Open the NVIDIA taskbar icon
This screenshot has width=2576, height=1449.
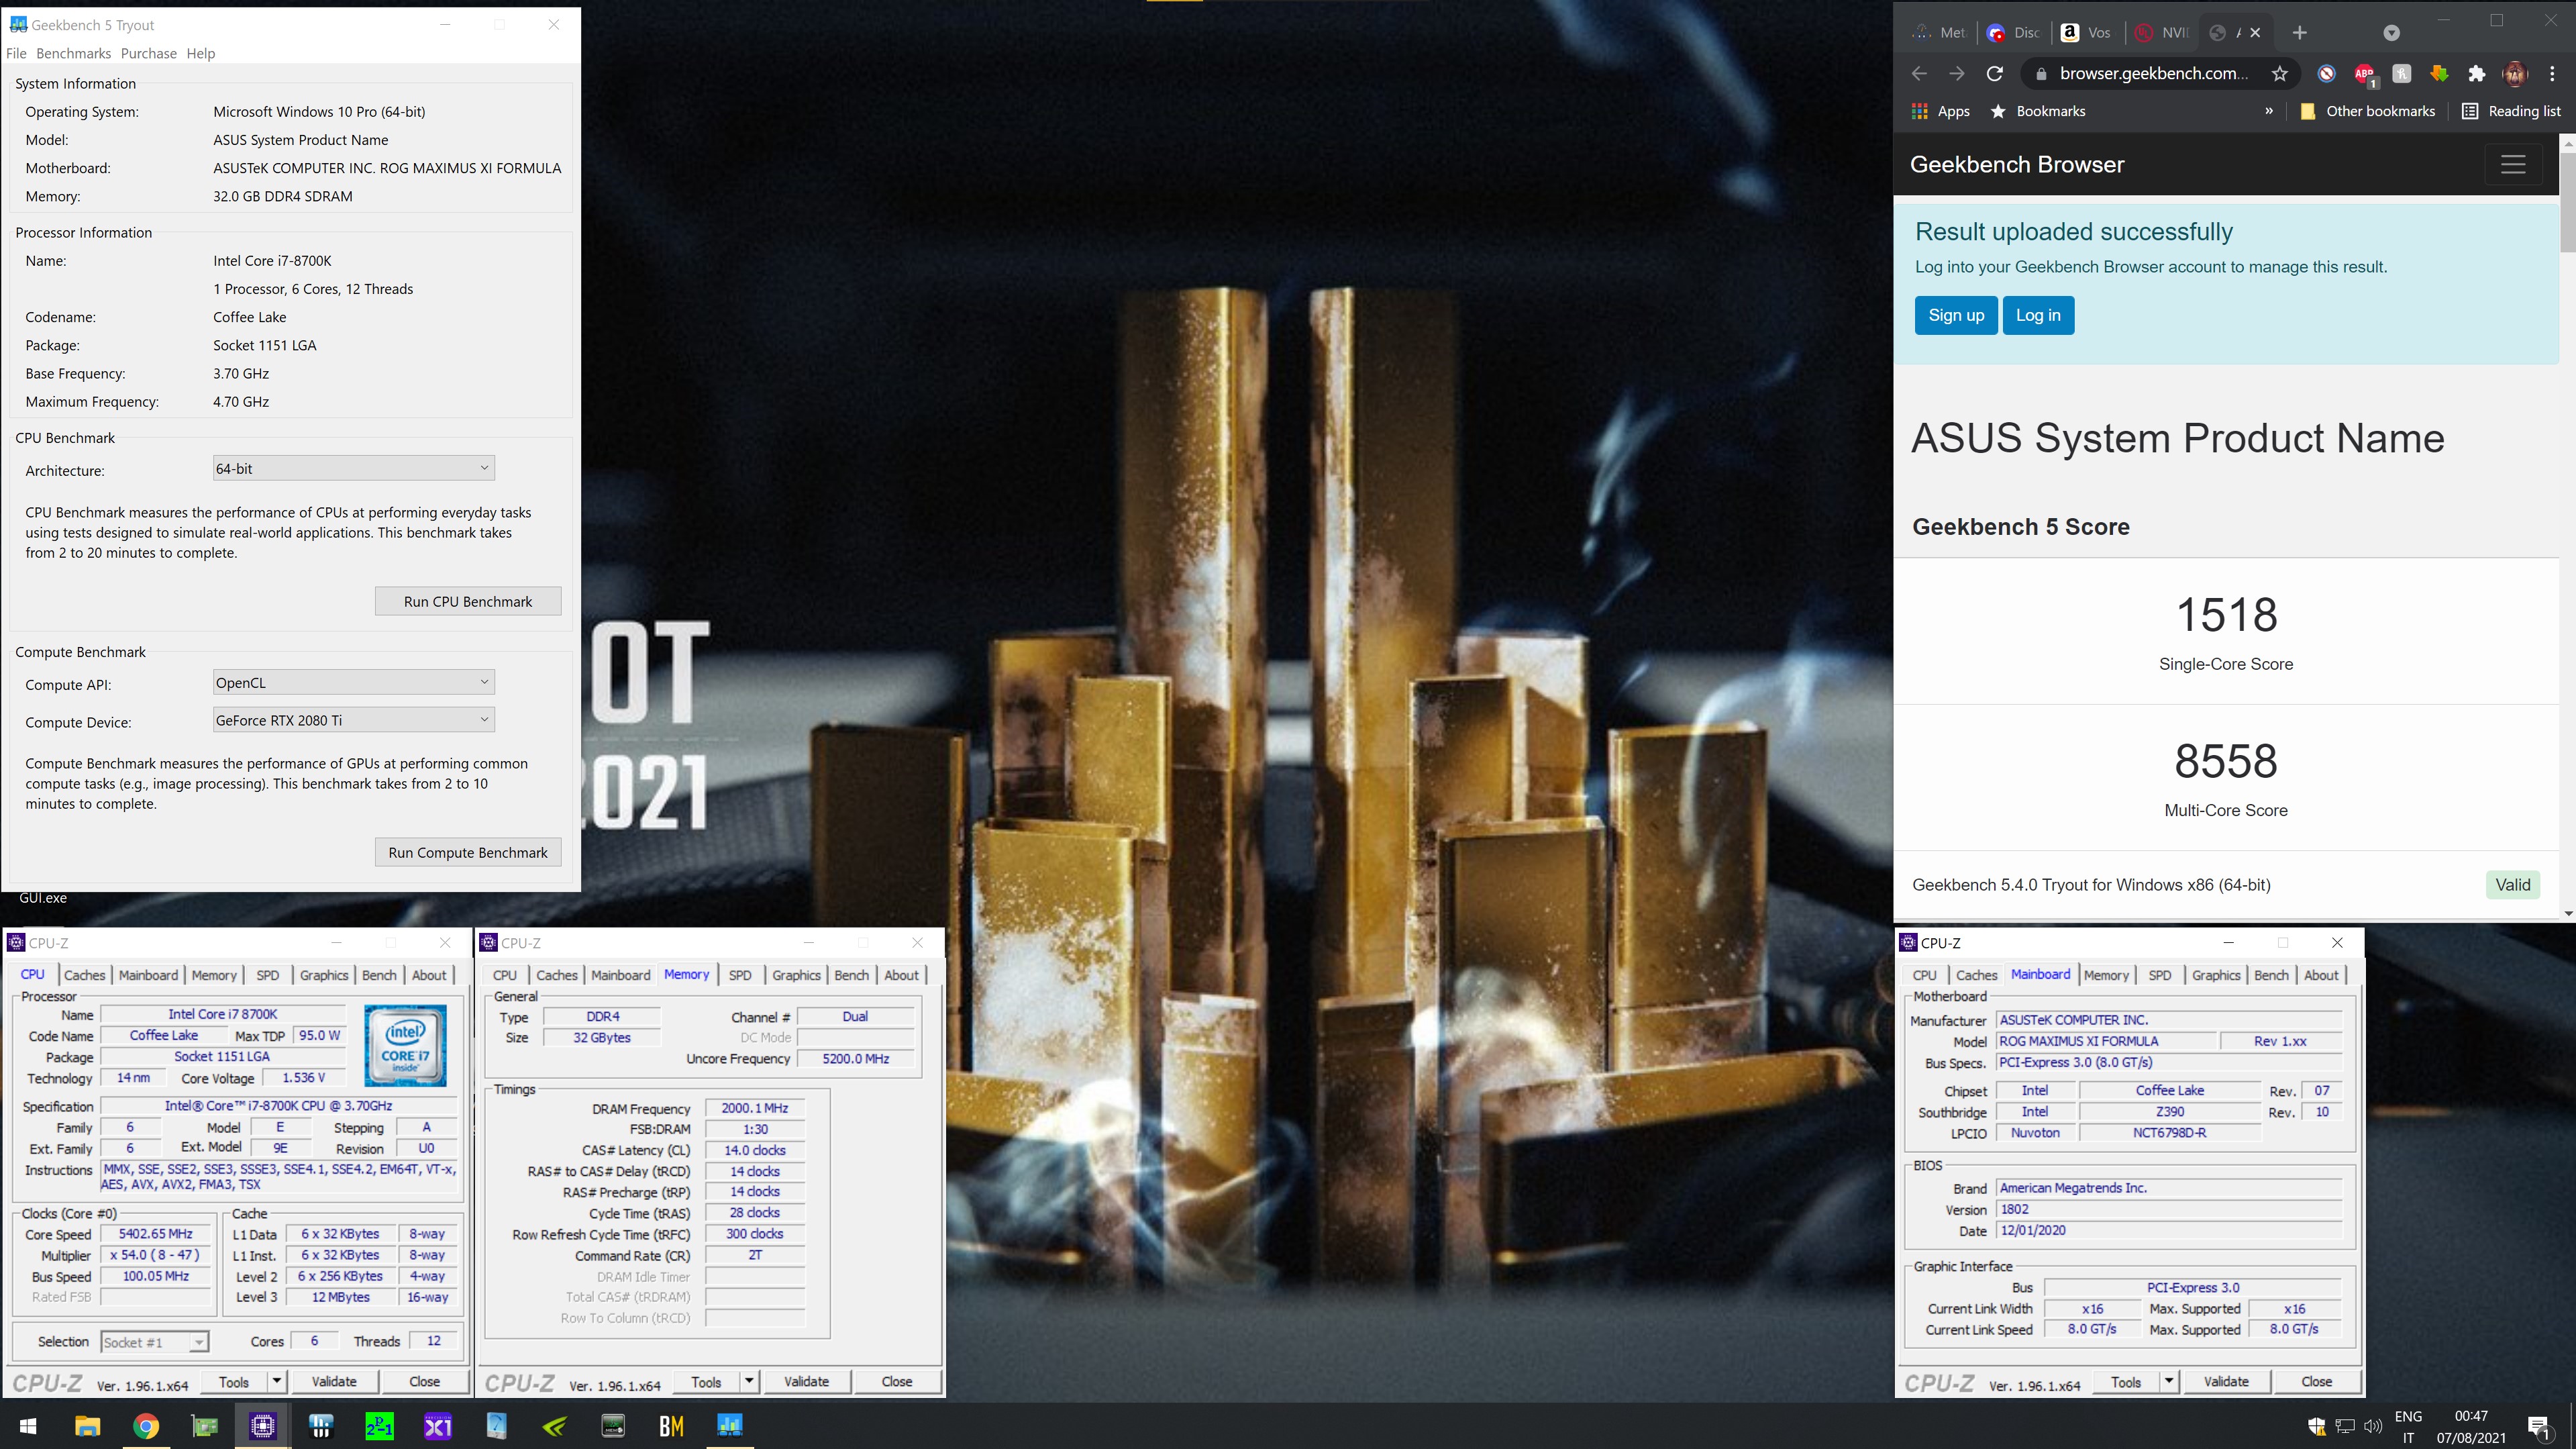point(555,1426)
